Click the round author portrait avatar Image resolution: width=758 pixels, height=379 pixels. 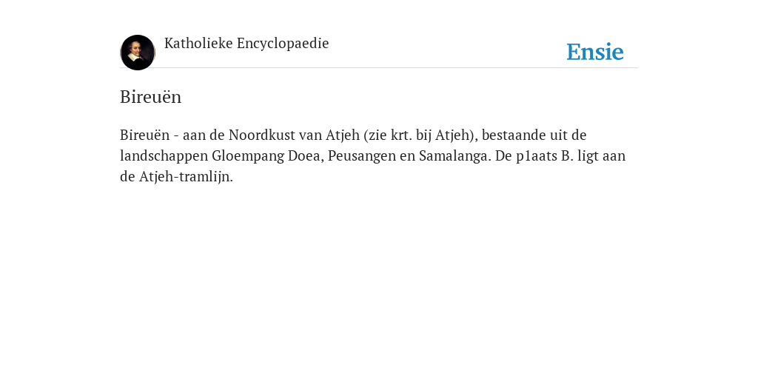pos(138,53)
